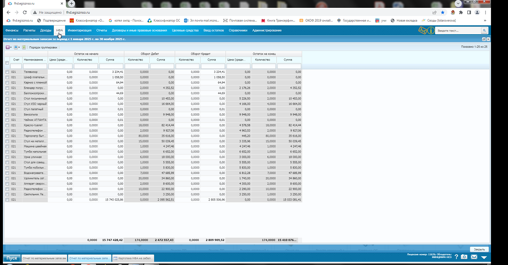The height and width of the screenshot is (265, 508).
Task: Open the Chrome profile avatar
Action: (478, 12)
